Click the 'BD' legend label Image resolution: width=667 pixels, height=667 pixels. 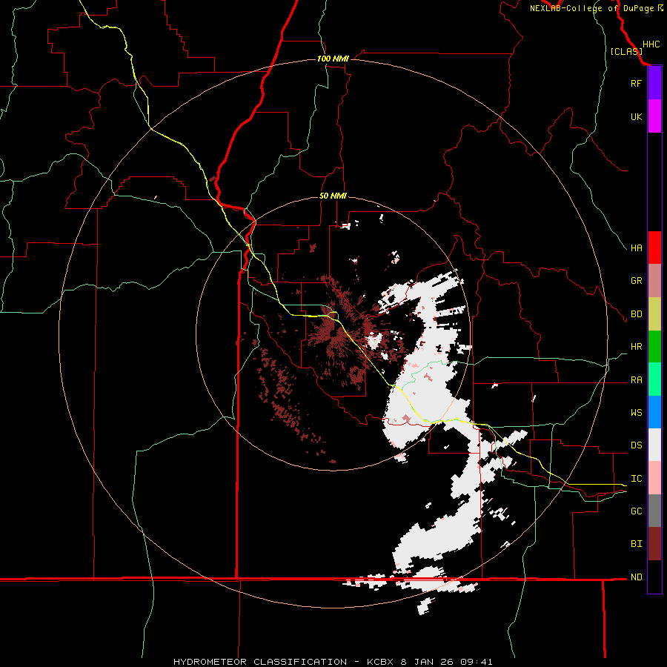[636, 314]
